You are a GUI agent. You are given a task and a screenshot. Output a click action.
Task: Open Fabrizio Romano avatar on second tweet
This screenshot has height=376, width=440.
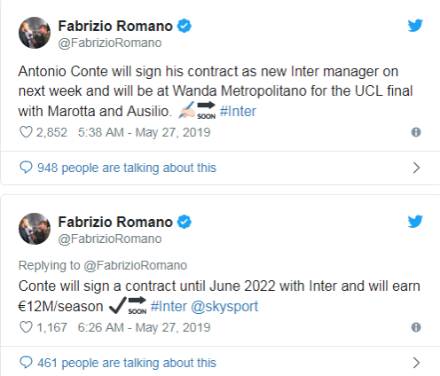point(35,229)
